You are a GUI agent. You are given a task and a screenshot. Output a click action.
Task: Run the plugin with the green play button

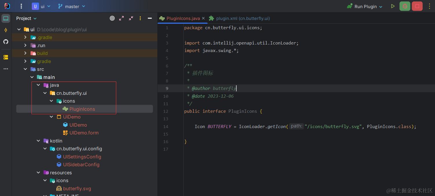(x=393, y=6)
